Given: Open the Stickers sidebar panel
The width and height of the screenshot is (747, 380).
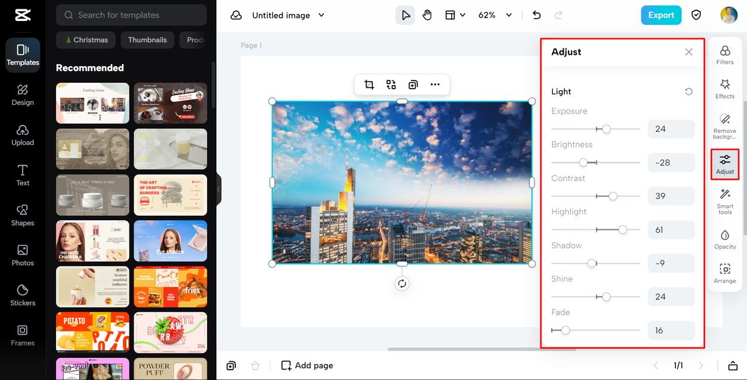Looking at the screenshot, I should 23,295.
